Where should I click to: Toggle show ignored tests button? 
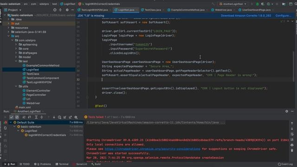[x=17, y=117]
